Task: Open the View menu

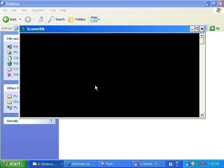Action: [x=24, y=10]
